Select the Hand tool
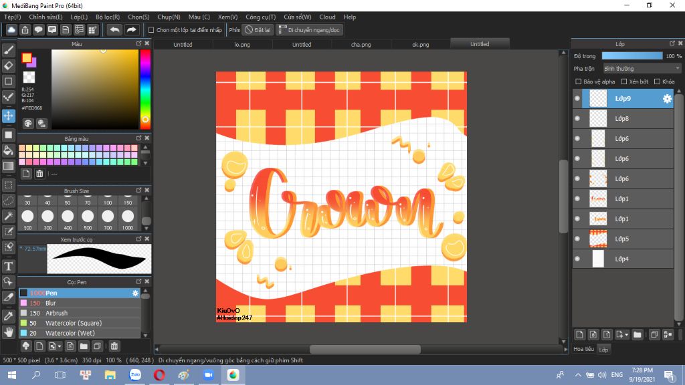 click(8, 332)
